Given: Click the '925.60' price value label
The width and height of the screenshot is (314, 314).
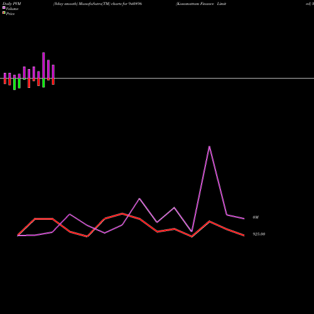Looking at the screenshot, I should (x=259, y=234).
